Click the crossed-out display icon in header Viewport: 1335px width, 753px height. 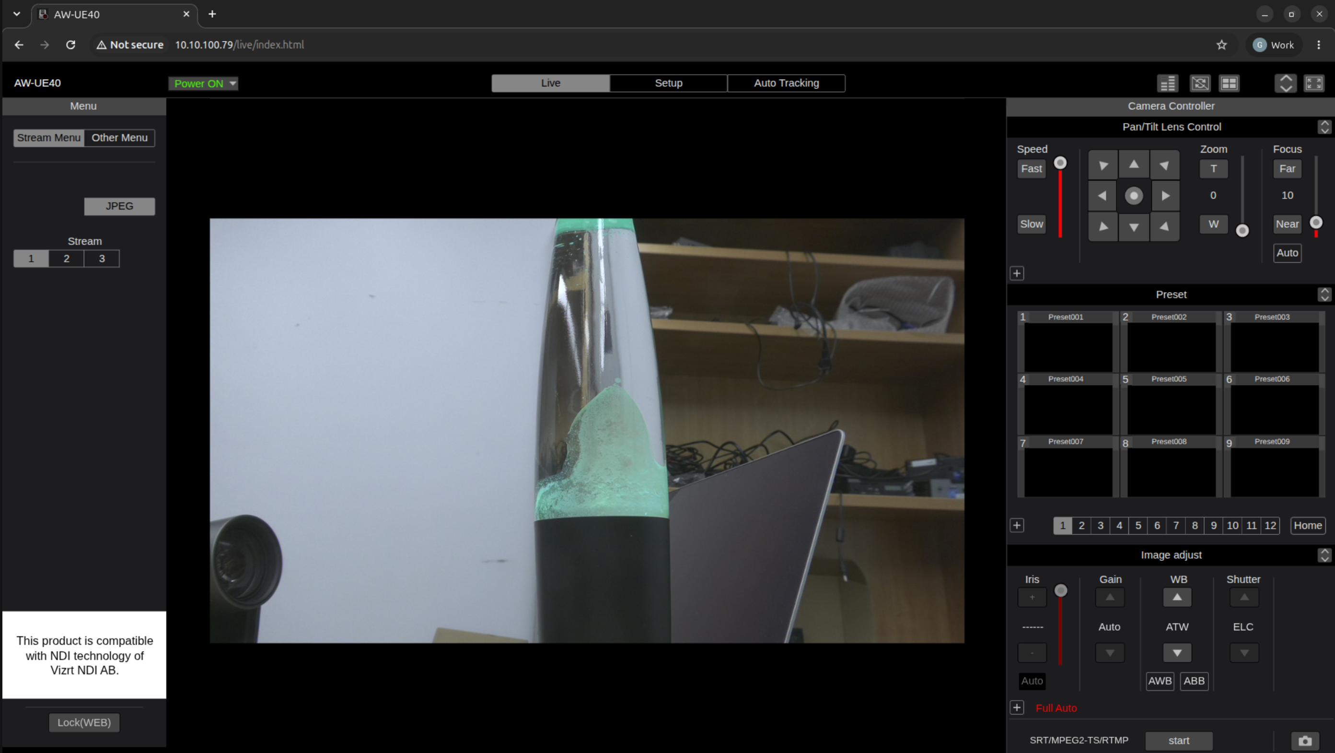[1200, 83]
